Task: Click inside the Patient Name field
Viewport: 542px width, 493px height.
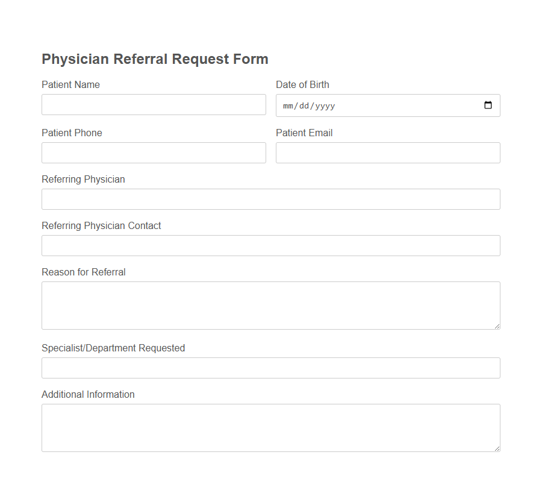Action: click(154, 104)
